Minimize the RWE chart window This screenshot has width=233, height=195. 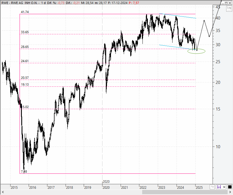(223, 3)
